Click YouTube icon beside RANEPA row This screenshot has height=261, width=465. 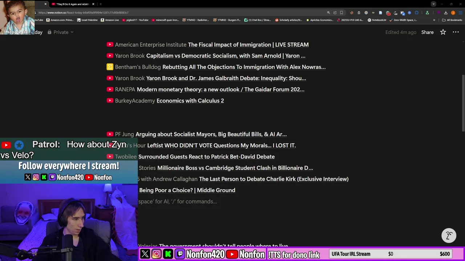pos(110,89)
